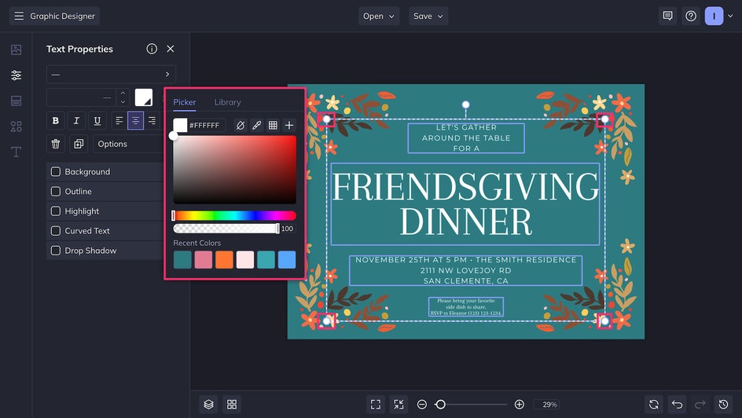Click the opacity value 100 field
742x418 pixels.
287,229
